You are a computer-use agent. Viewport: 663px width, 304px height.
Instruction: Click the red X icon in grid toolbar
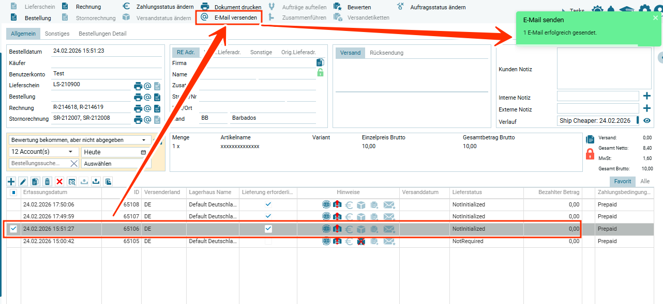pos(59,182)
